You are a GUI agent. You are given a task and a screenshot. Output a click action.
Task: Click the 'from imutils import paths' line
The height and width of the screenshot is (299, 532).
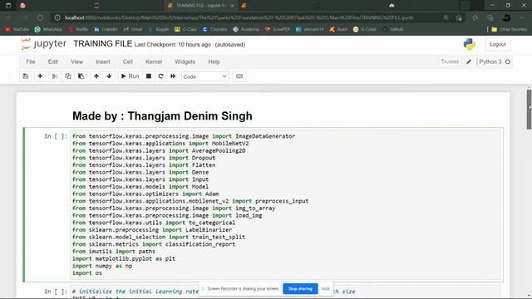(114, 251)
